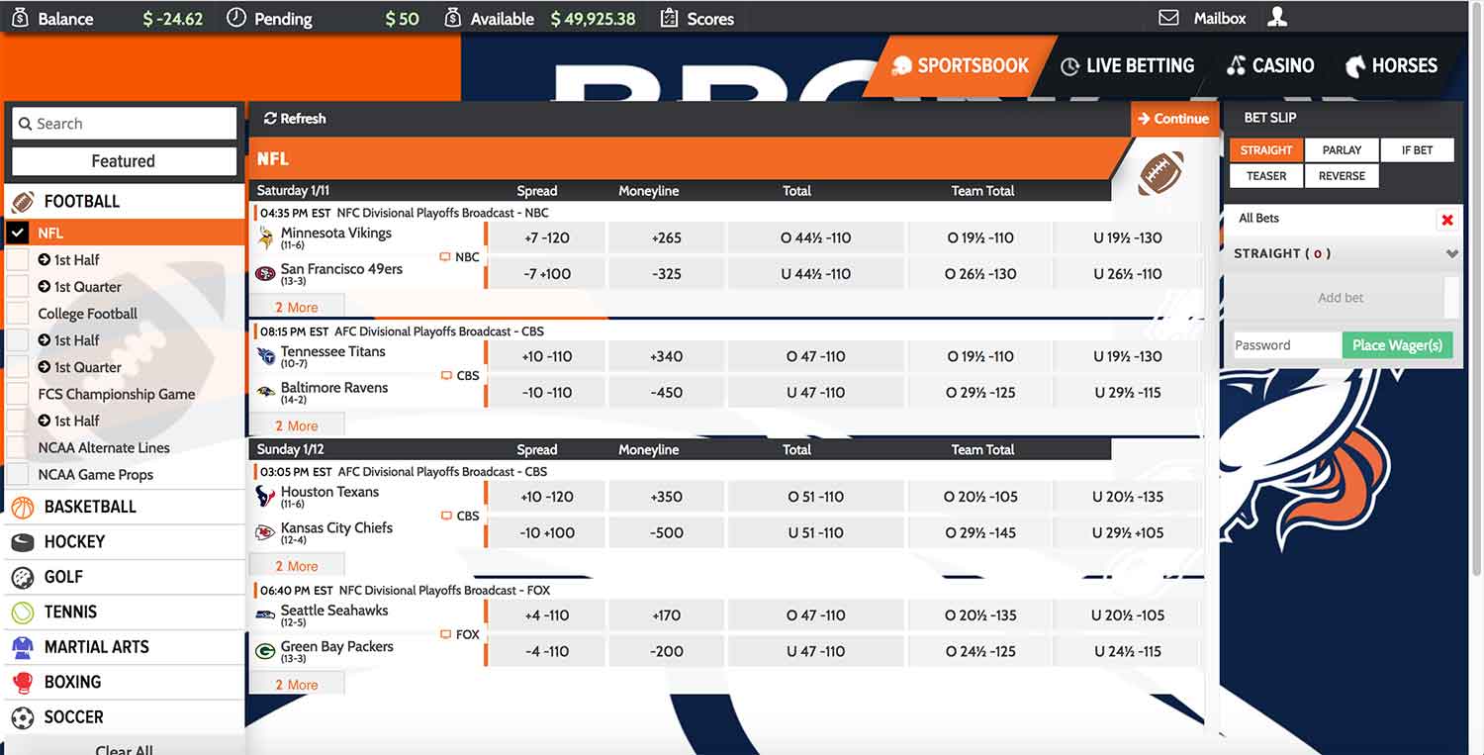Collapse the STRAIGHT bets section chevron

1451,253
